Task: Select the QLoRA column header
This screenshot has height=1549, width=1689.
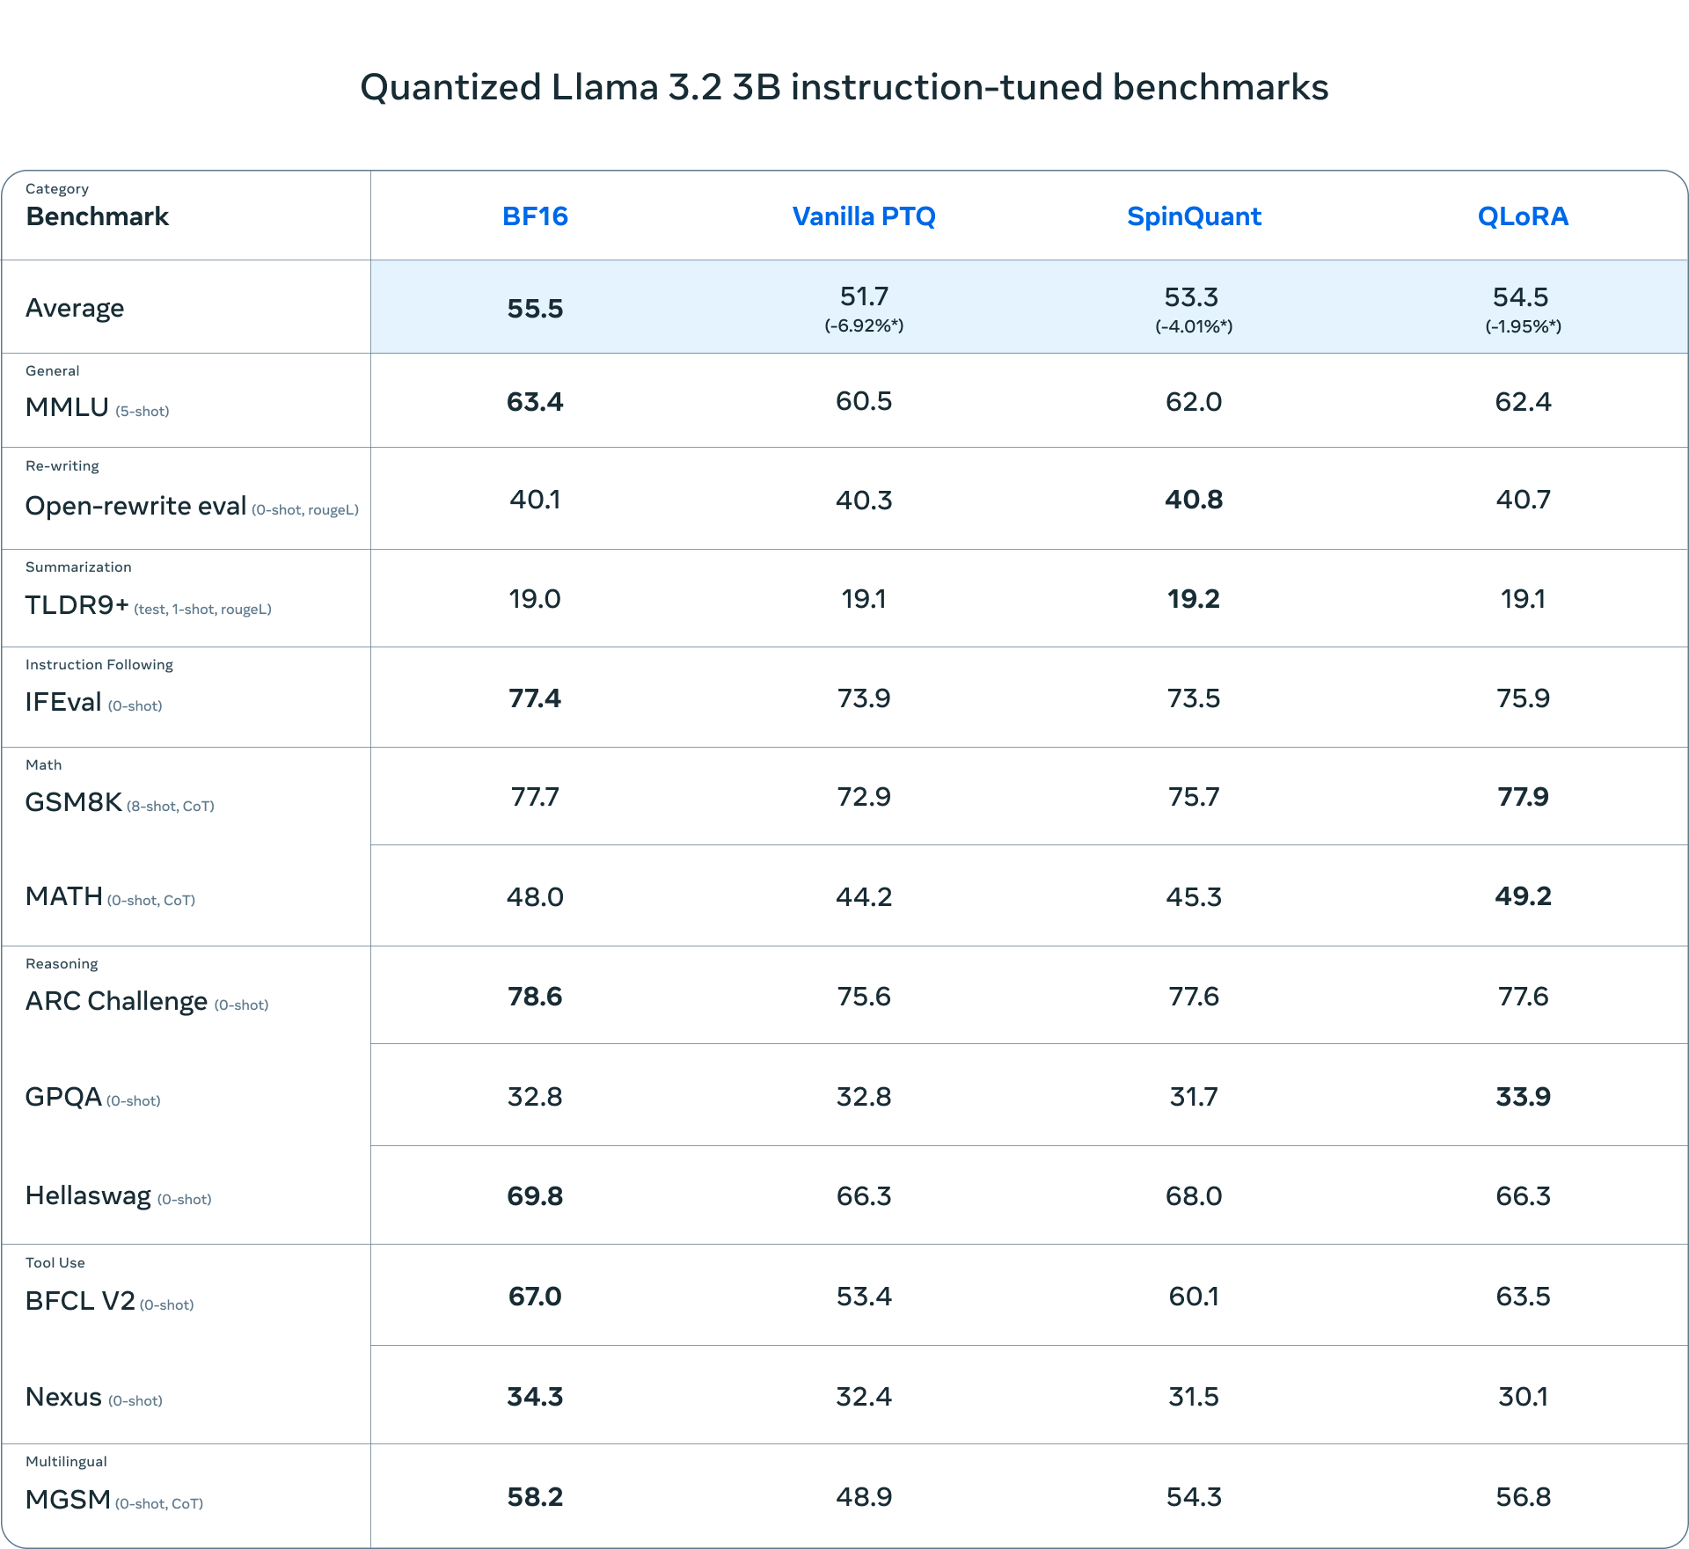Action: [x=1523, y=216]
